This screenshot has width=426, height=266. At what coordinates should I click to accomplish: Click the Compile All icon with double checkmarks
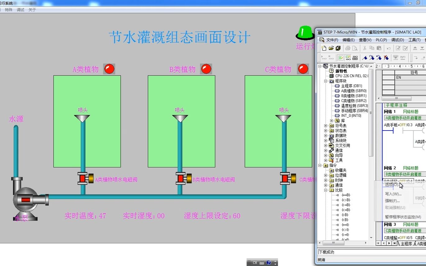click(x=405, y=48)
